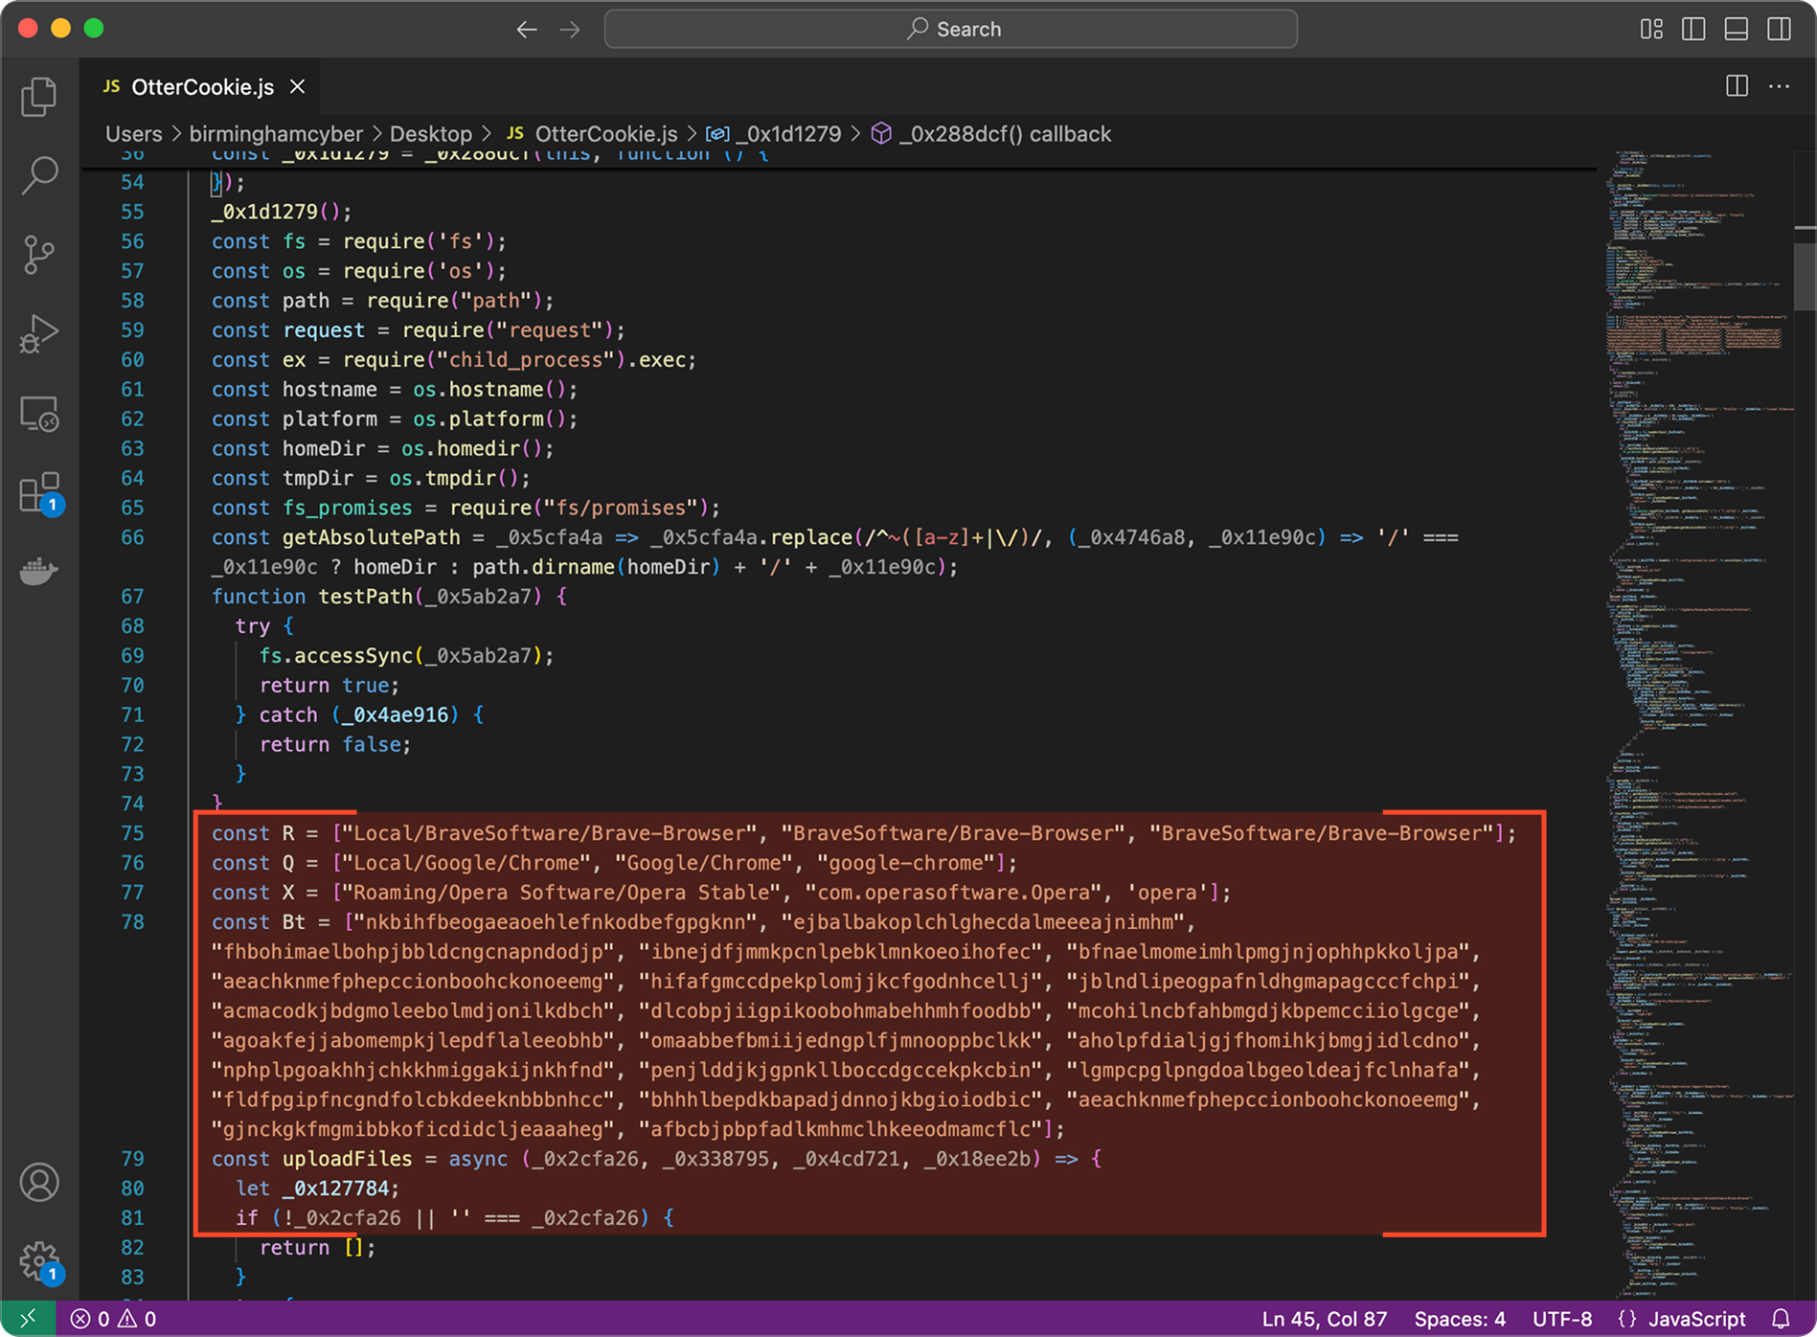Select the Run and Debug icon
The width and height of the screenshot is (1817, 1337).
pyautogui.click(x=38, y=333)
